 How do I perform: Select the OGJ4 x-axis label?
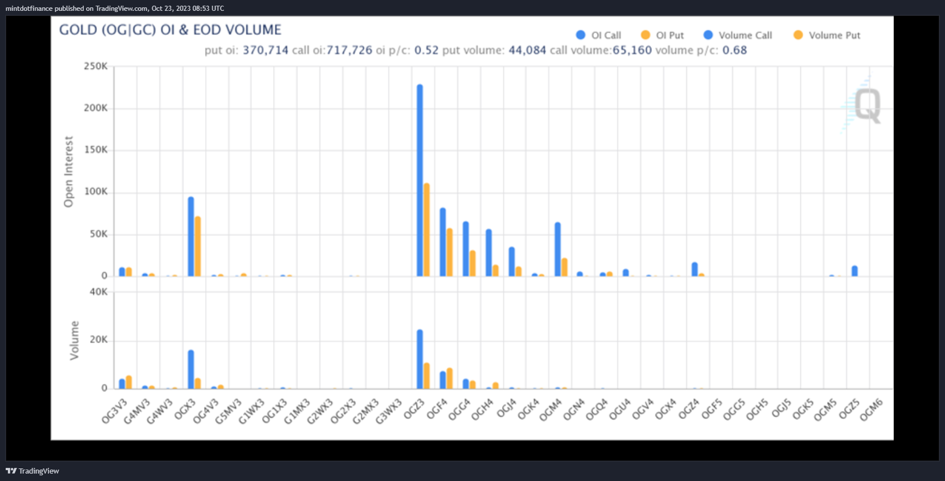point(506,409)
